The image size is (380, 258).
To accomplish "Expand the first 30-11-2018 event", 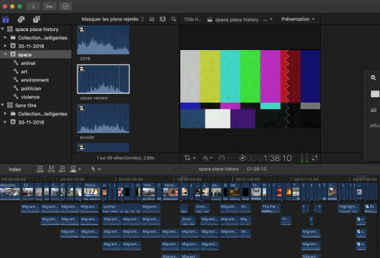I will click(x=5, y=46).
